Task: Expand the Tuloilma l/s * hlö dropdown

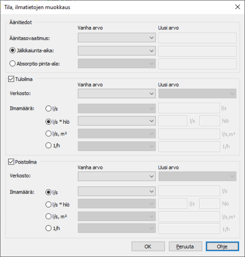Action: [x=117, y=121]
